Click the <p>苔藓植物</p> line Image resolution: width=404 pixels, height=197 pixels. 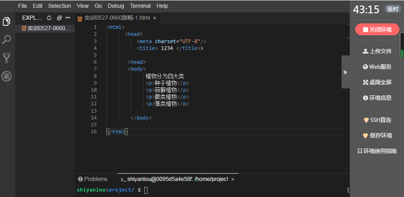[167, 90]
